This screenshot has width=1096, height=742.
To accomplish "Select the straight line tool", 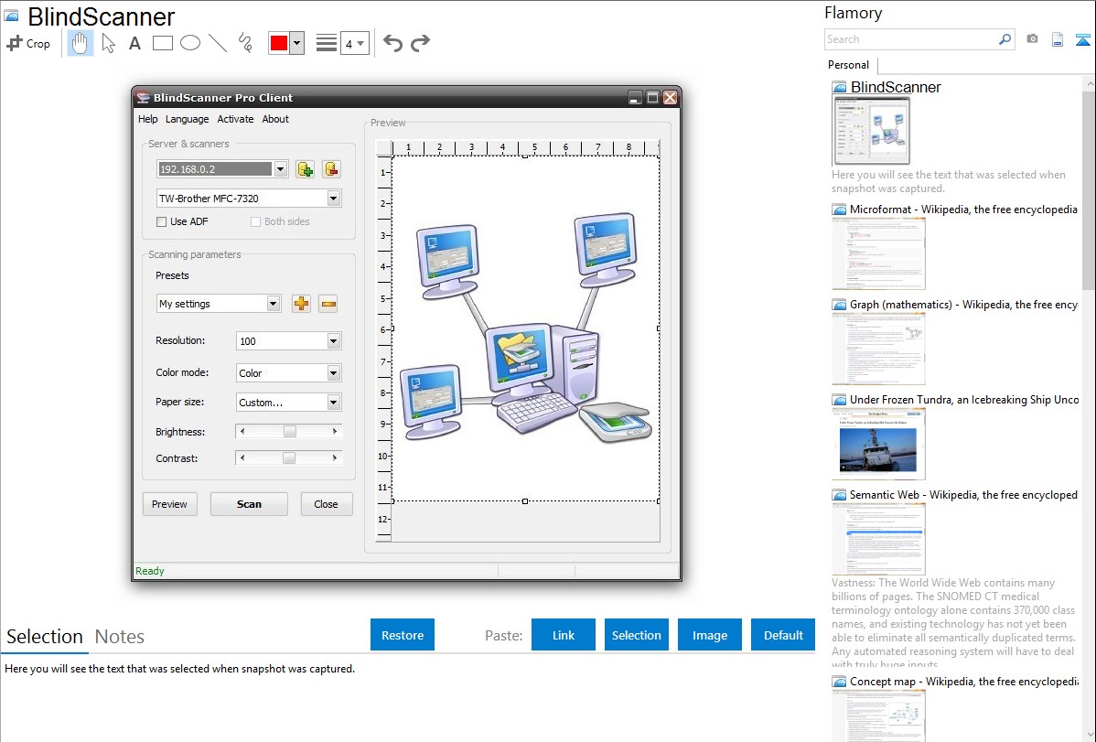I will pos(218,43).
